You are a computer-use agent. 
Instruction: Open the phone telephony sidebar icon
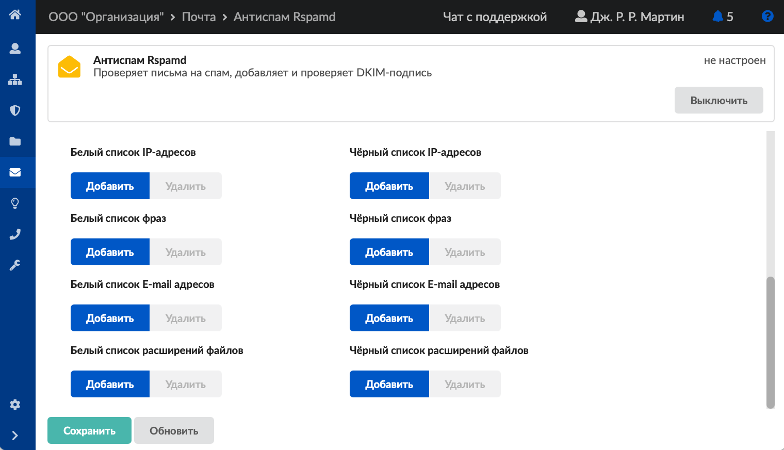[x=15, y=234]
